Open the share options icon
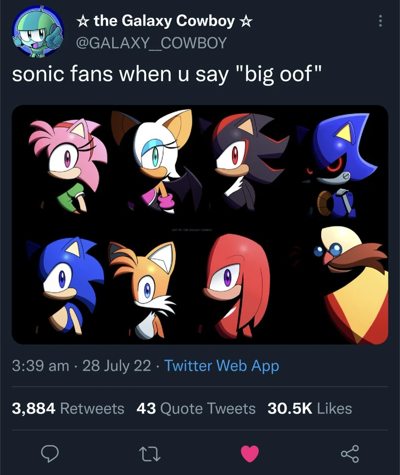Screen dimensions: 400x475 pos(350,454)
